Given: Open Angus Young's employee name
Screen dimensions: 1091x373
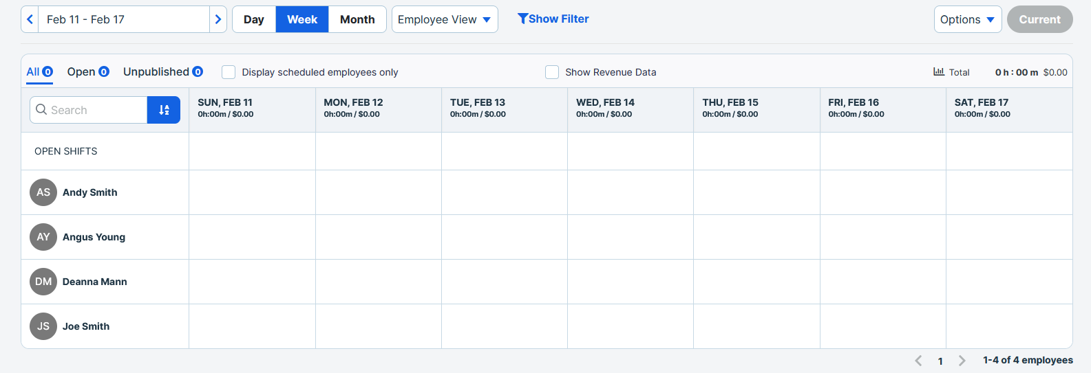Looking at the screenshot, I should [94, 237].
